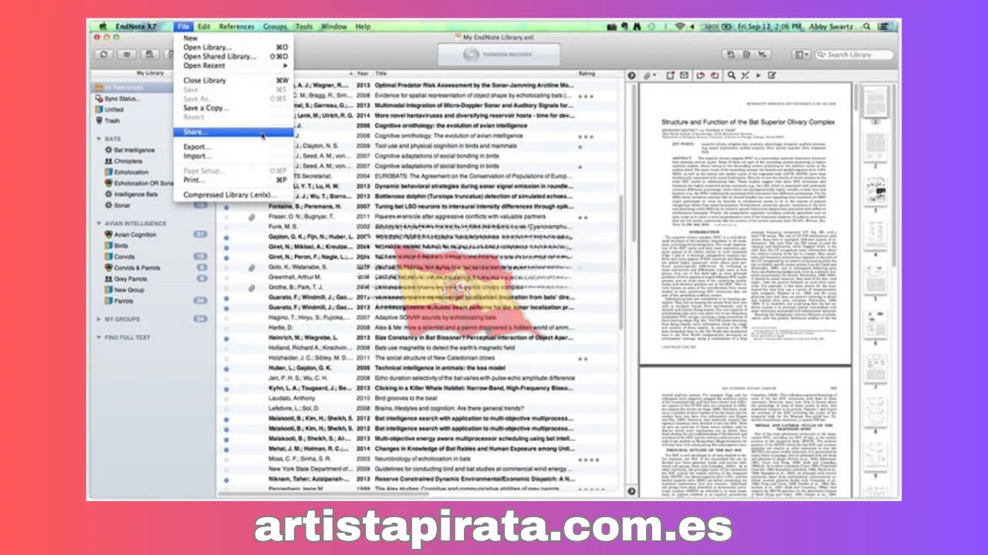This screenshot has height=555, width=988.
Task: Click the PDF magnifier search icon
Action: 731,75
